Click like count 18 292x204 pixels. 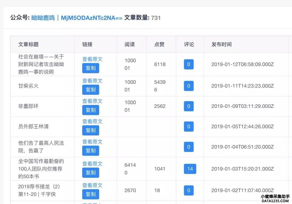[157, 191]
